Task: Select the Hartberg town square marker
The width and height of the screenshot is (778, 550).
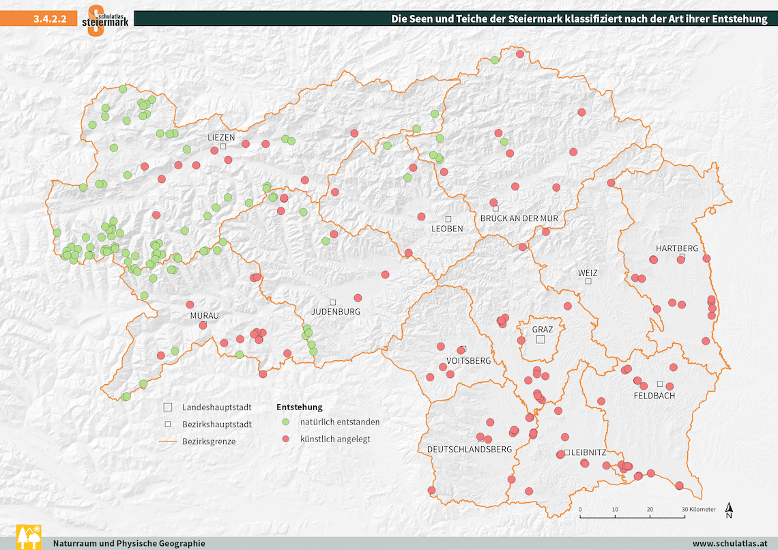Action: coord(682,257)
